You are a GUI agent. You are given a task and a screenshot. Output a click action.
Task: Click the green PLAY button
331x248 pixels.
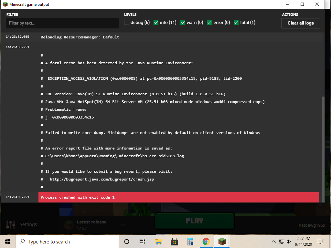click(x=194, y=221)
